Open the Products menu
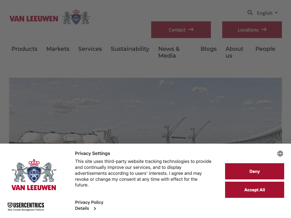291x218 pixels. [24, 49]
